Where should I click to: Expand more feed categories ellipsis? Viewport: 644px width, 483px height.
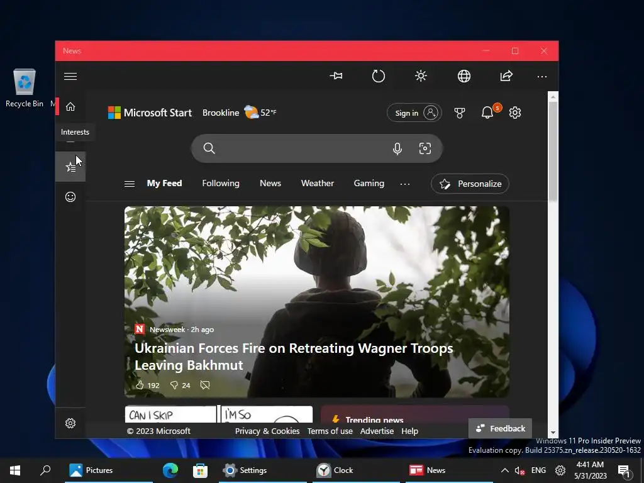(405, 184)
